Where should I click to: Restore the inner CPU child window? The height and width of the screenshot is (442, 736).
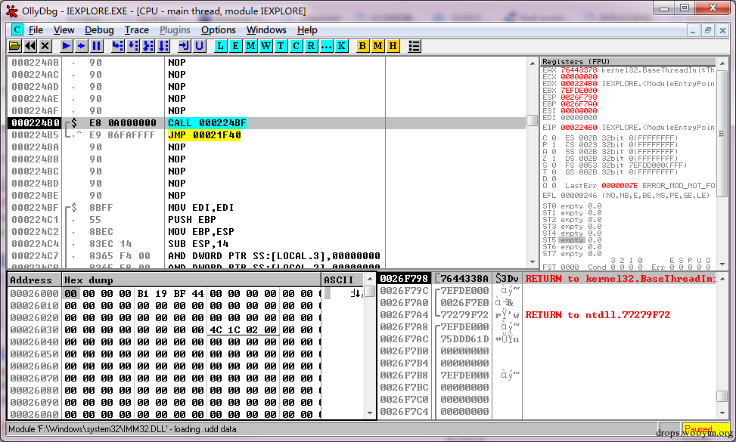pyautogui.click(x=708, y=31)
